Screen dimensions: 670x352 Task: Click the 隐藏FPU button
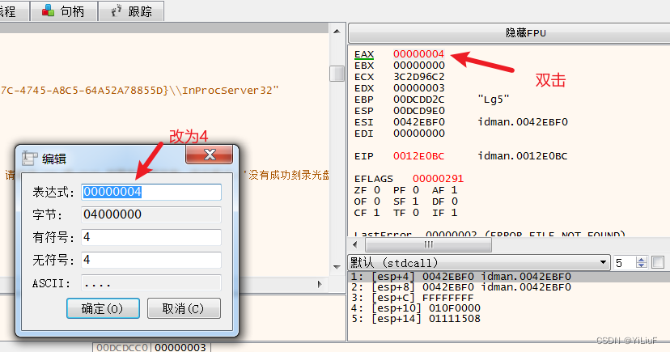526,33
